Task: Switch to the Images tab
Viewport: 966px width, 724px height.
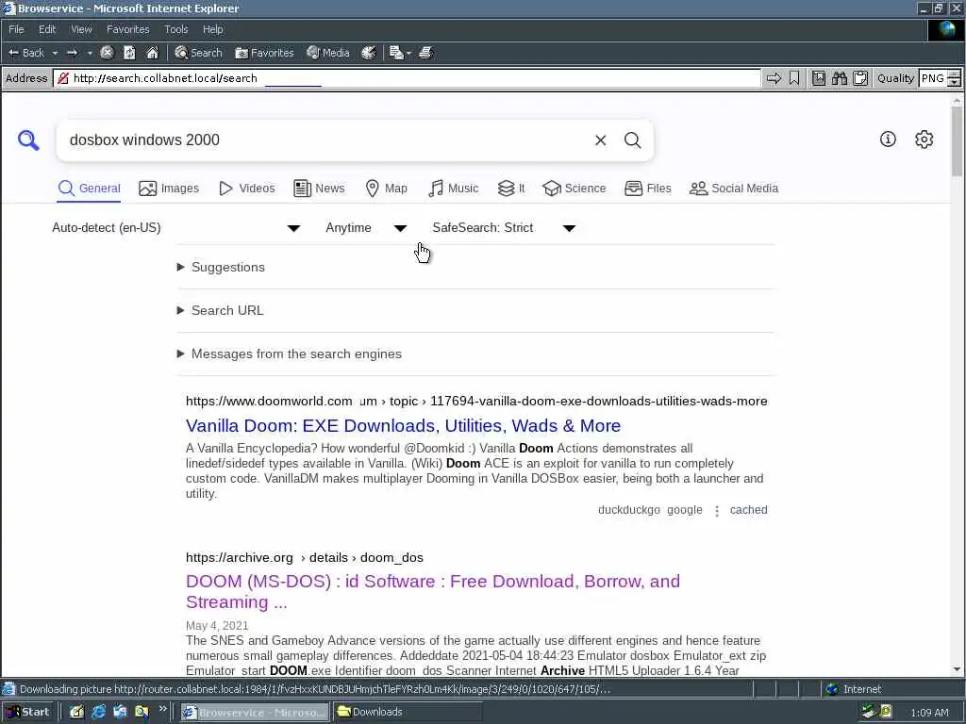Action: [x=169, y=189]
